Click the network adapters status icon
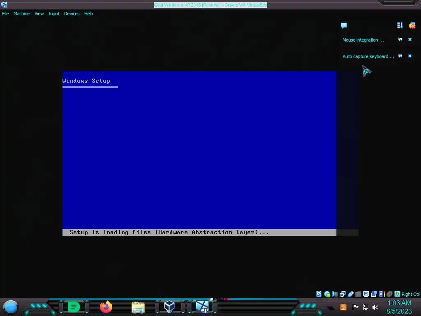The height and width of the screenshot is (316, 421). [342, 294]
